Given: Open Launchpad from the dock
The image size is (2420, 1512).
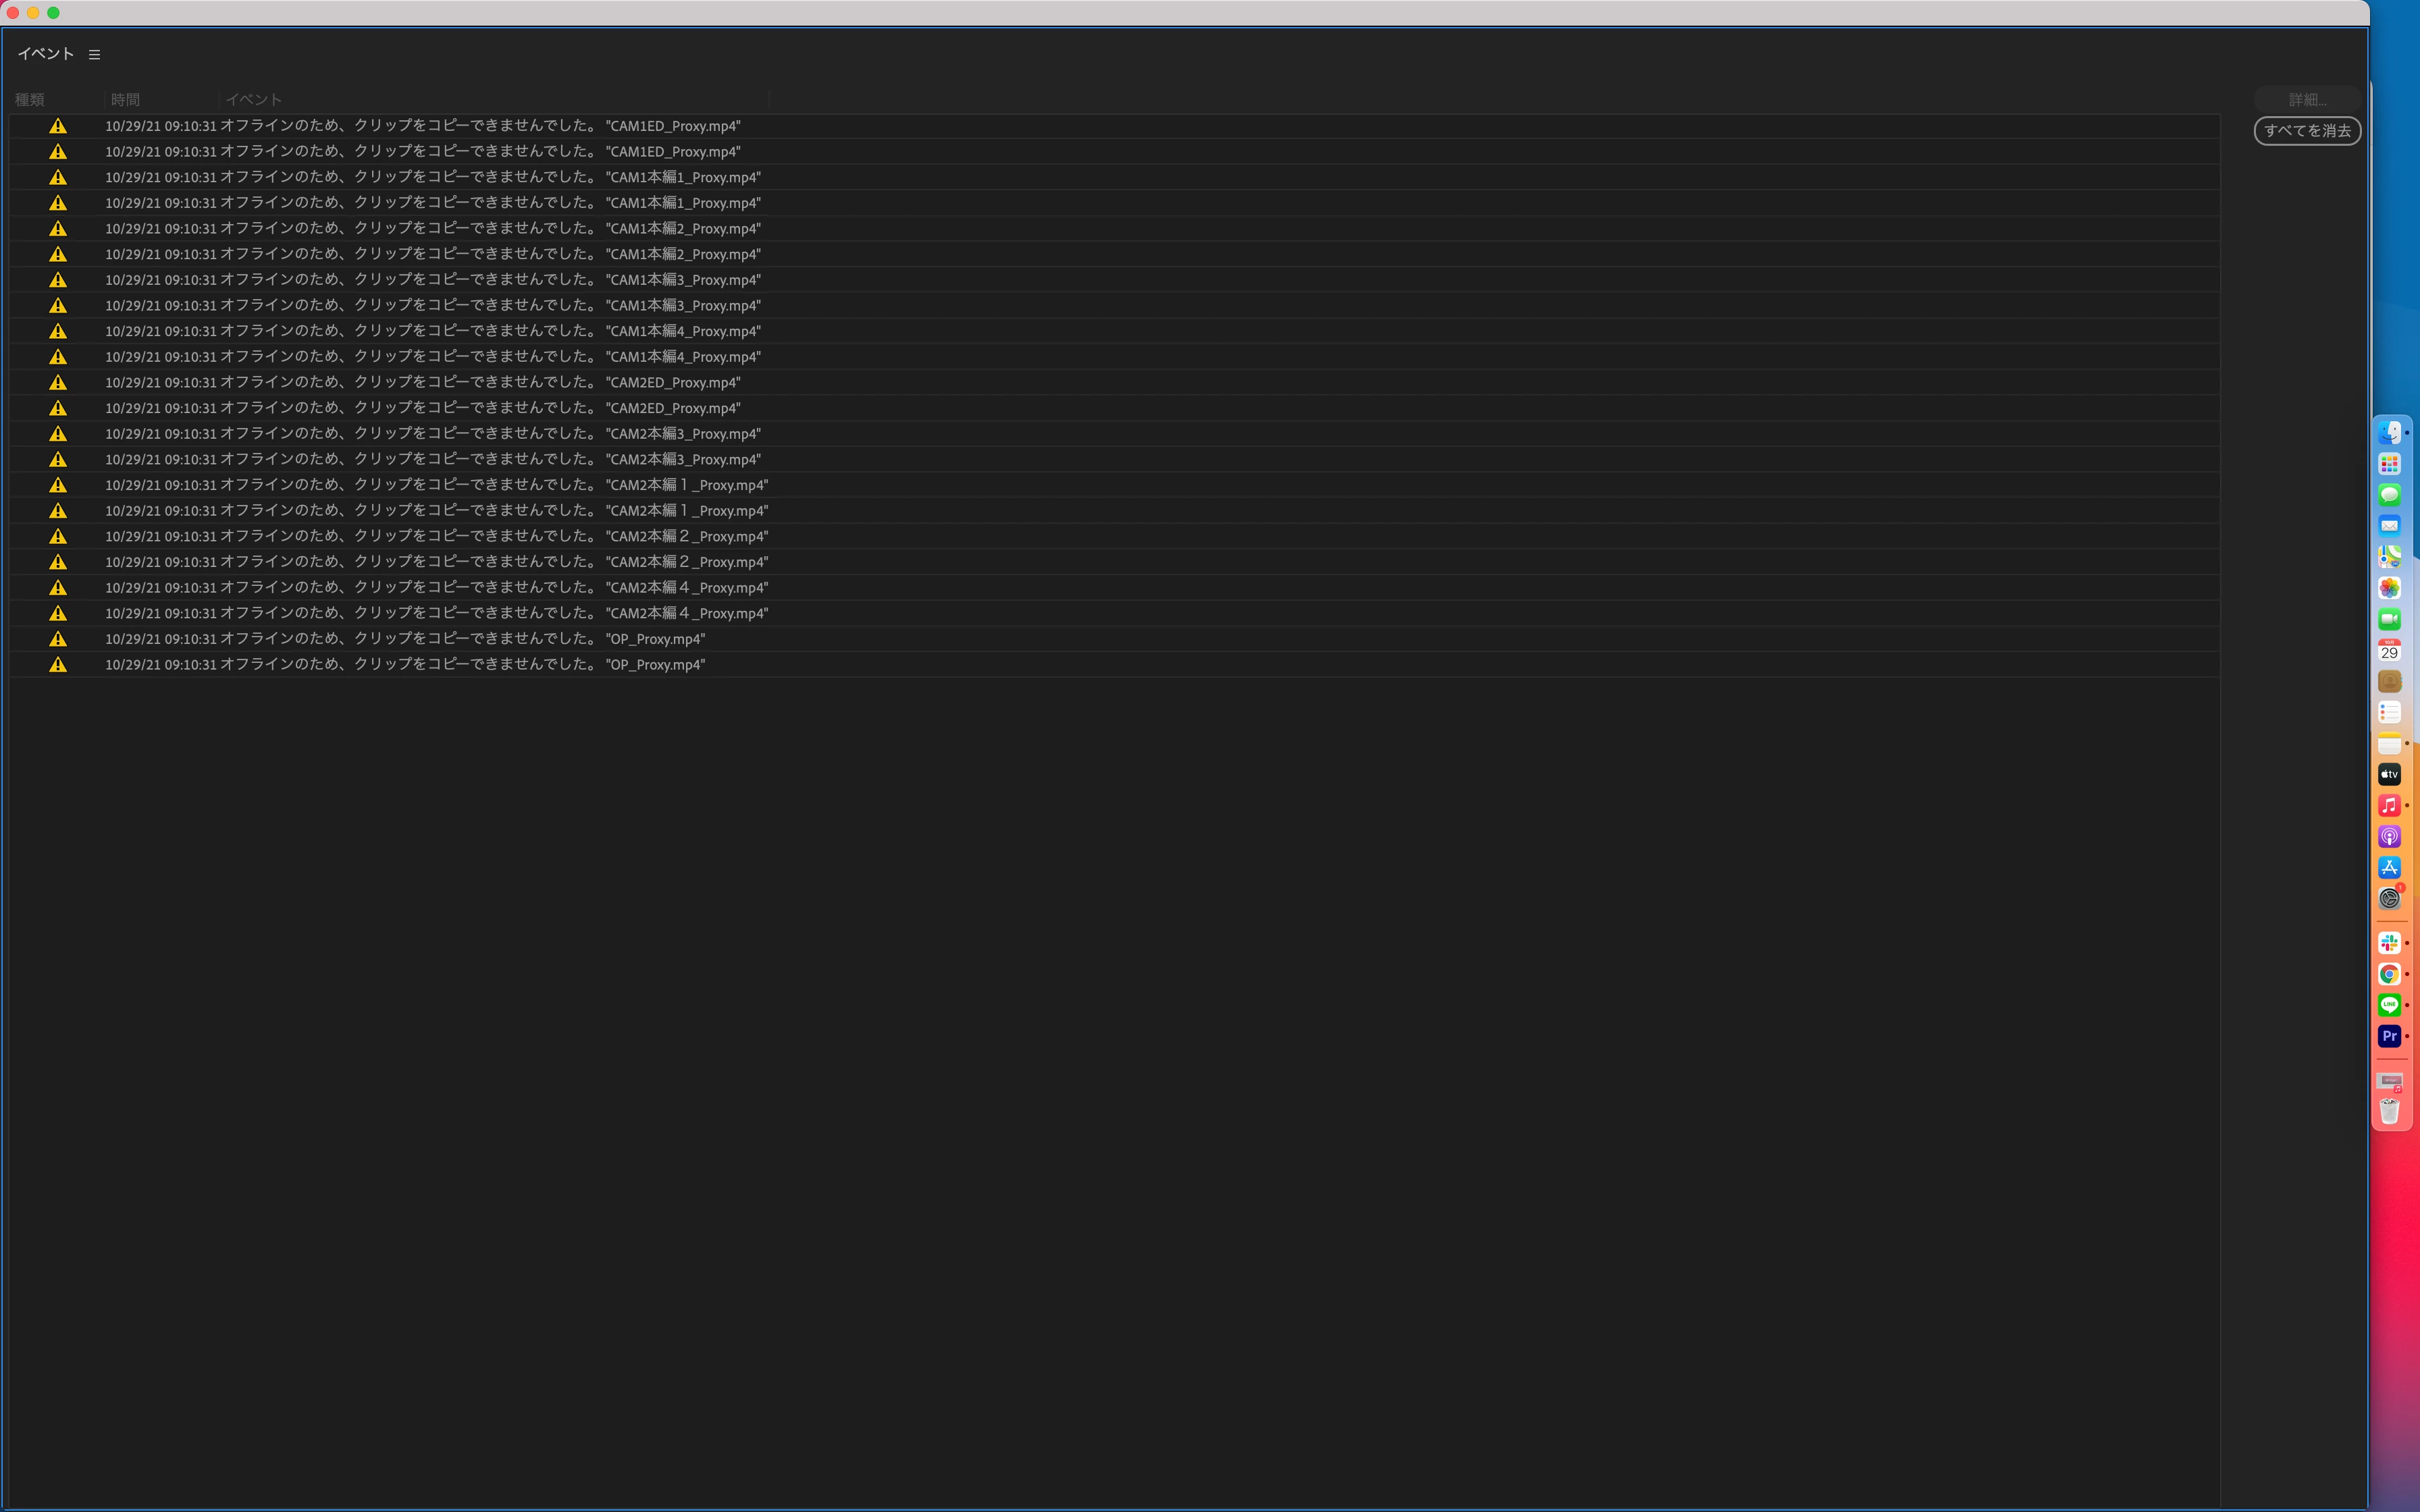Looking at the screenshot, I should point(2389,464).
